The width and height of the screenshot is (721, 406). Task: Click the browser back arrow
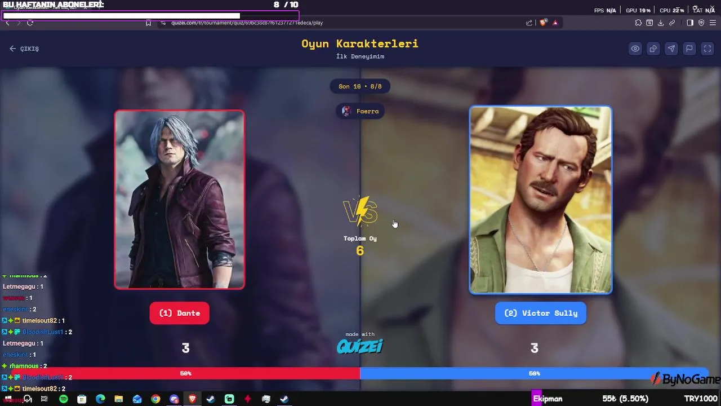7,23
